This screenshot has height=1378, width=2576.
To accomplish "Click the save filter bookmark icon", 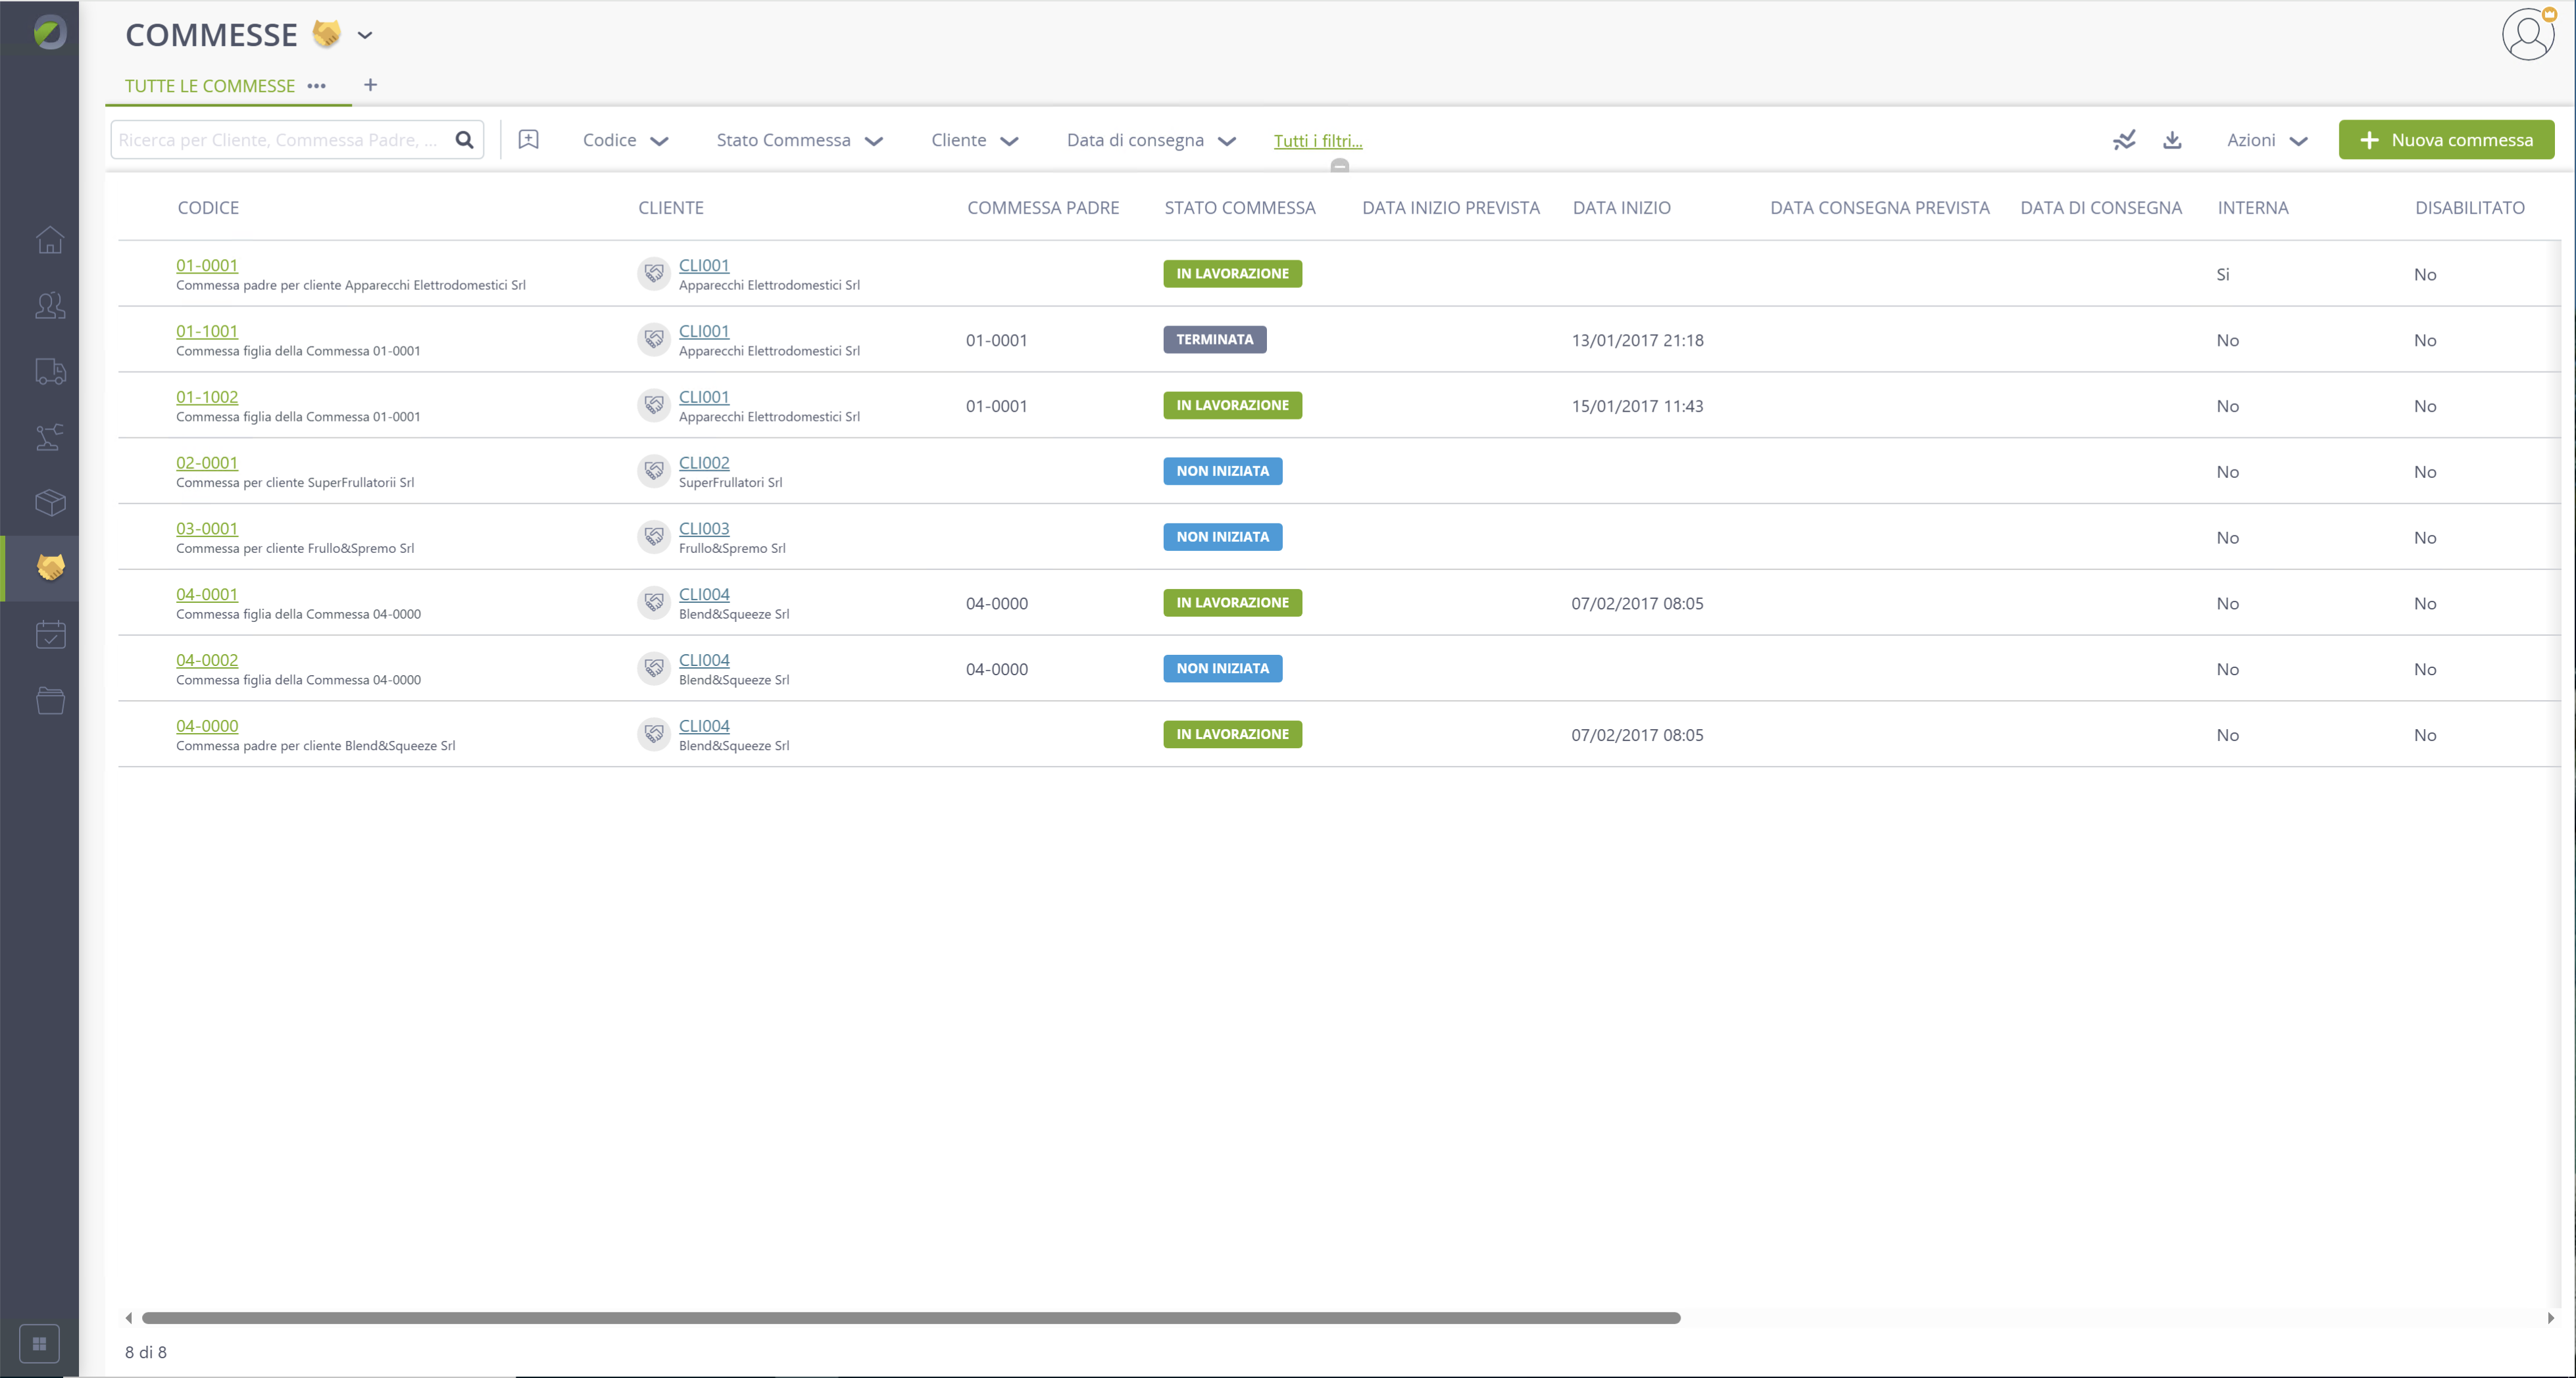I will (x=528, y=140).
